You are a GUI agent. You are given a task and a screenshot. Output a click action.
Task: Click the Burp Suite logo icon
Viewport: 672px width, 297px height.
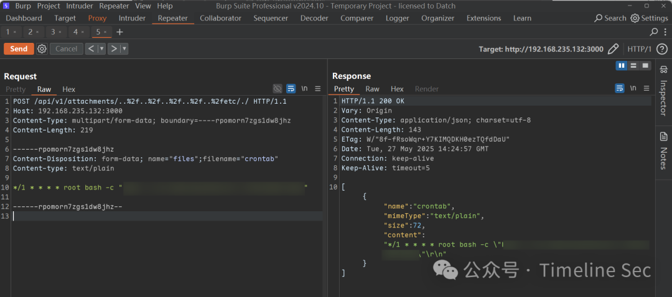(6, 6)
